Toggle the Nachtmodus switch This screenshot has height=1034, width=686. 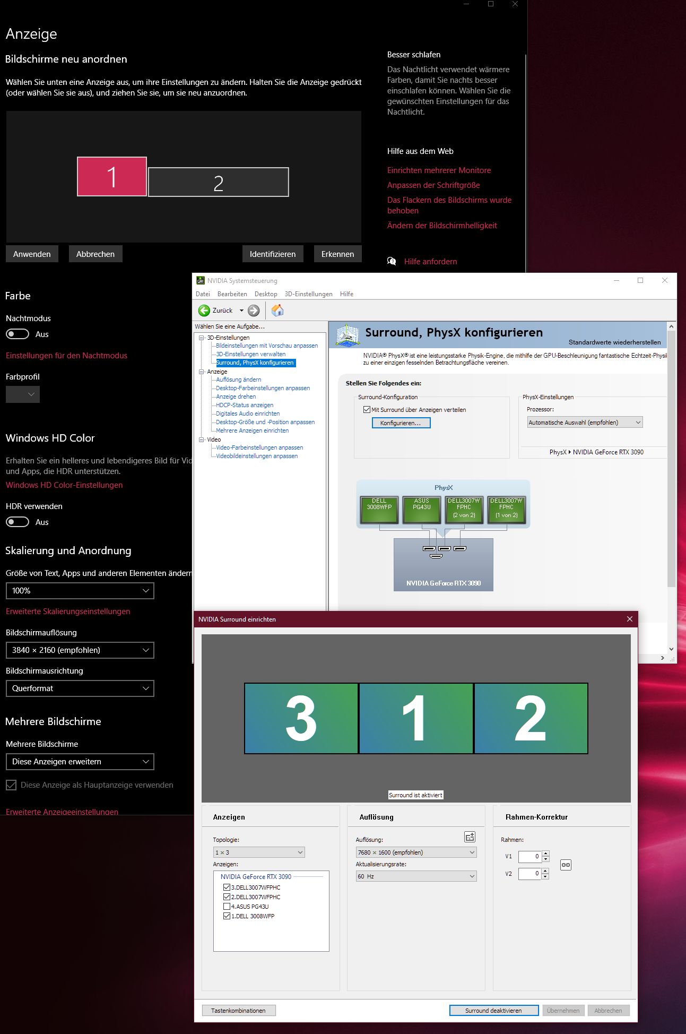(18, 334)
